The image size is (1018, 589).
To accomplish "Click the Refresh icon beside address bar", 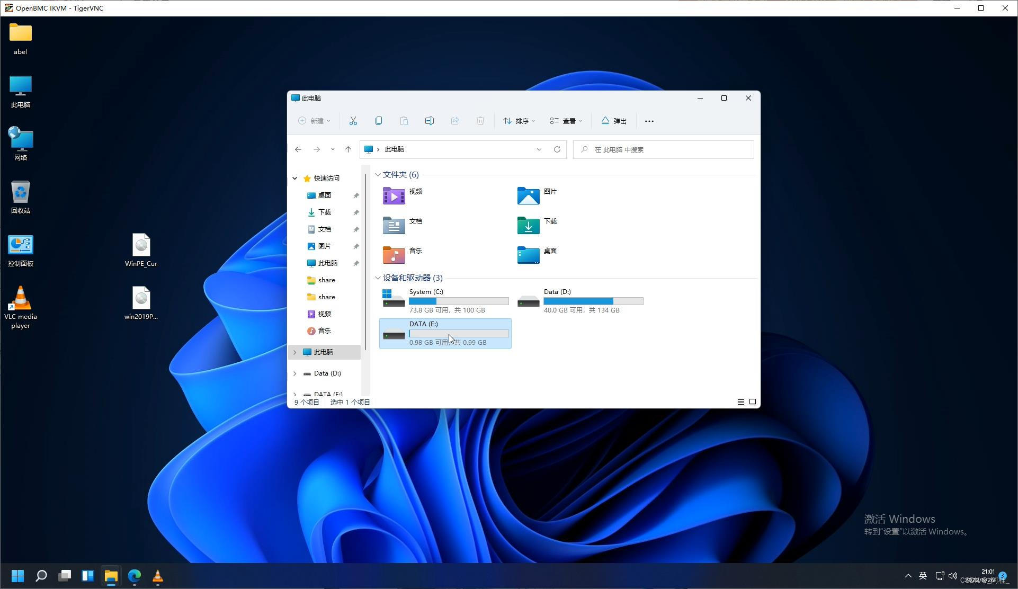I will pyautogui.click(x=557, y=149).
